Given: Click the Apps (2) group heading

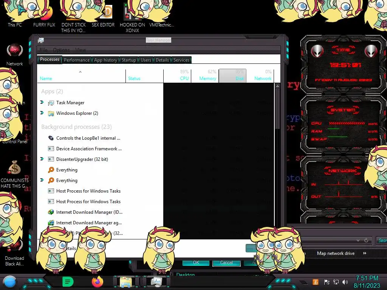Looking at the screenshot, I should [52, 91].
